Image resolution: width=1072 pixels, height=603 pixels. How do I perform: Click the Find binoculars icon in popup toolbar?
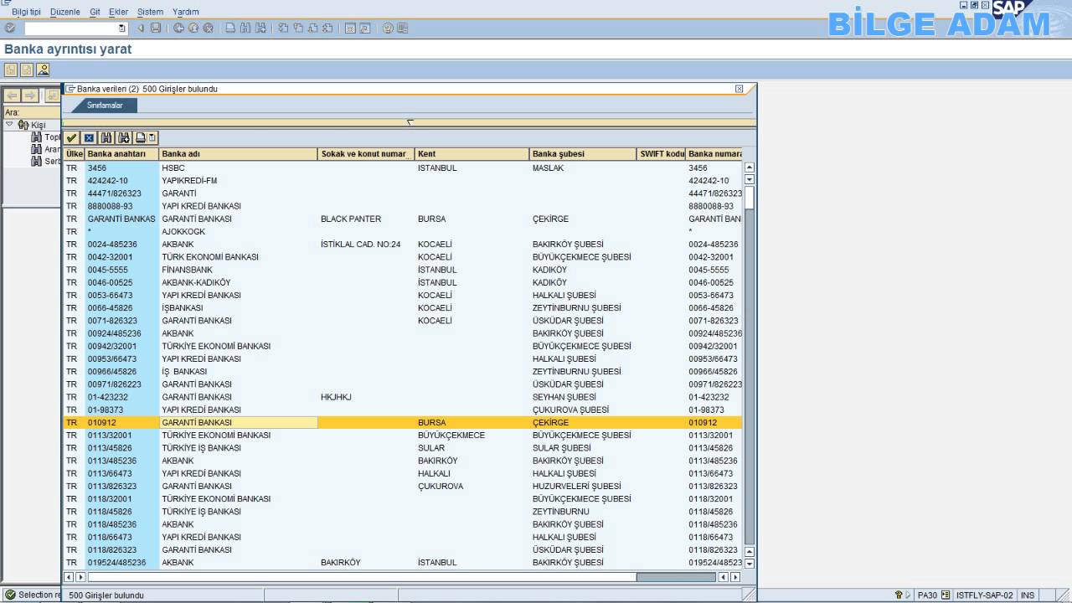[x=106, y=138]
